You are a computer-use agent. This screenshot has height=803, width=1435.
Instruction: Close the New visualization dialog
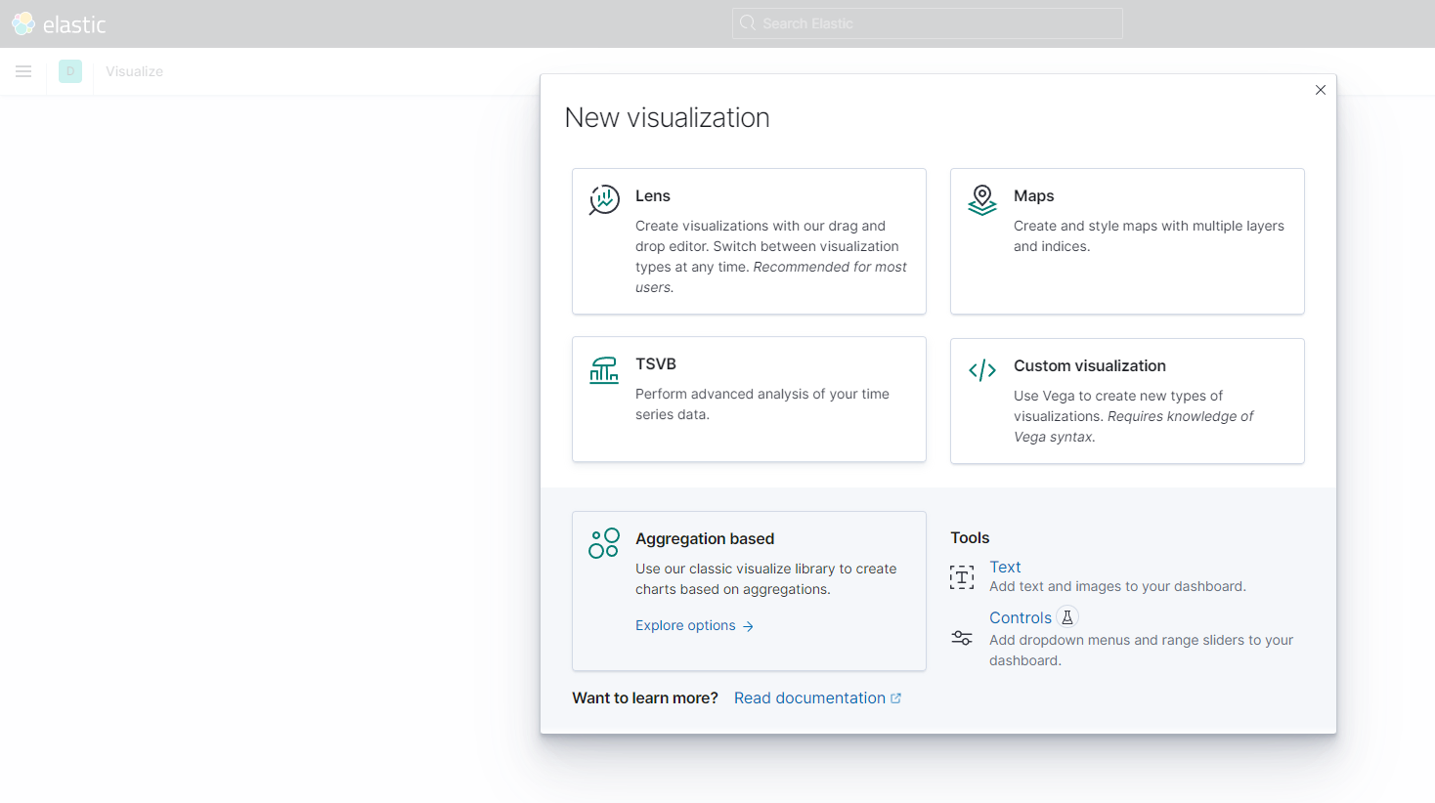1321,90
